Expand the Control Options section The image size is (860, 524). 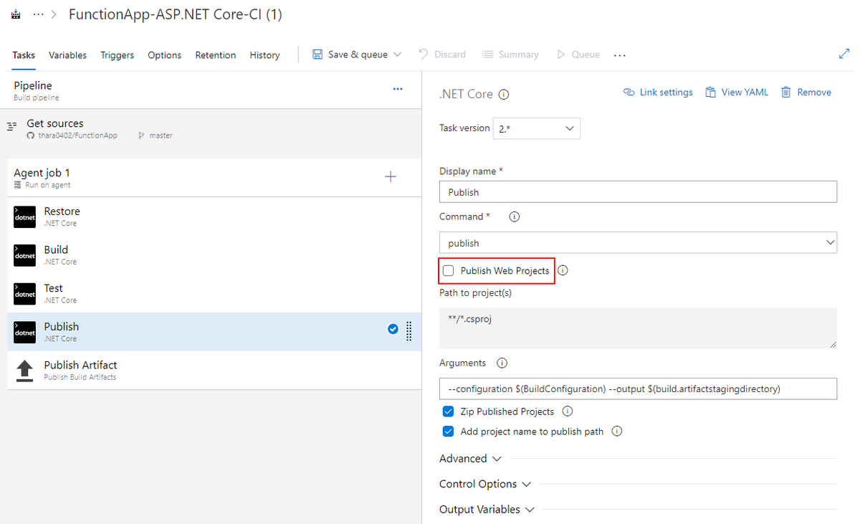[485, 484]
